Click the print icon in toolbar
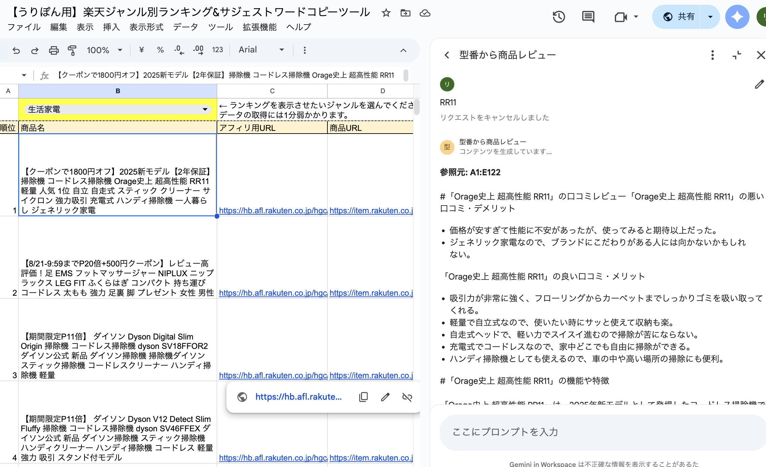Screen dimensions: 766x467 pyautogui.click(x=54, y=50)
